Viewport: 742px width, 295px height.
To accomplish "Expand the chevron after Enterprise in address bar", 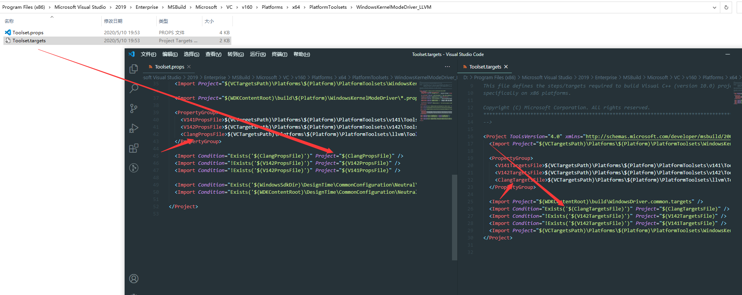I will coord(163,7).
